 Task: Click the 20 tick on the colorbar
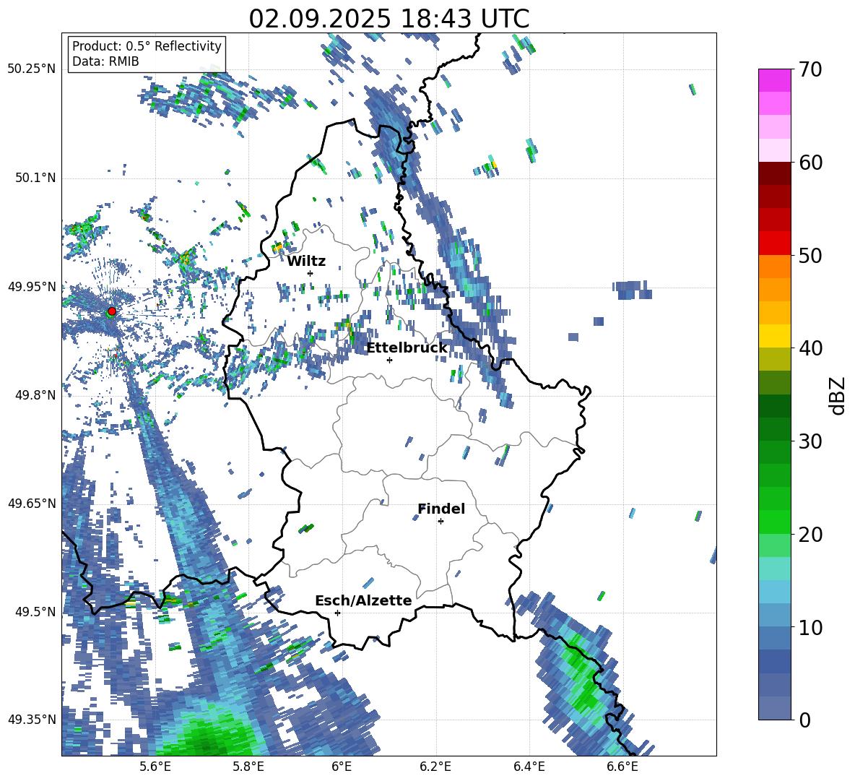click(x=810, y=535)
